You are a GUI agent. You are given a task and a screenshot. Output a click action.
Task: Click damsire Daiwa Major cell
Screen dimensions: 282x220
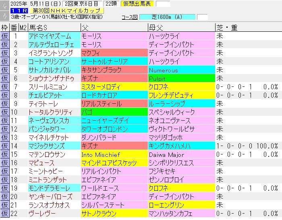[181, 154]
